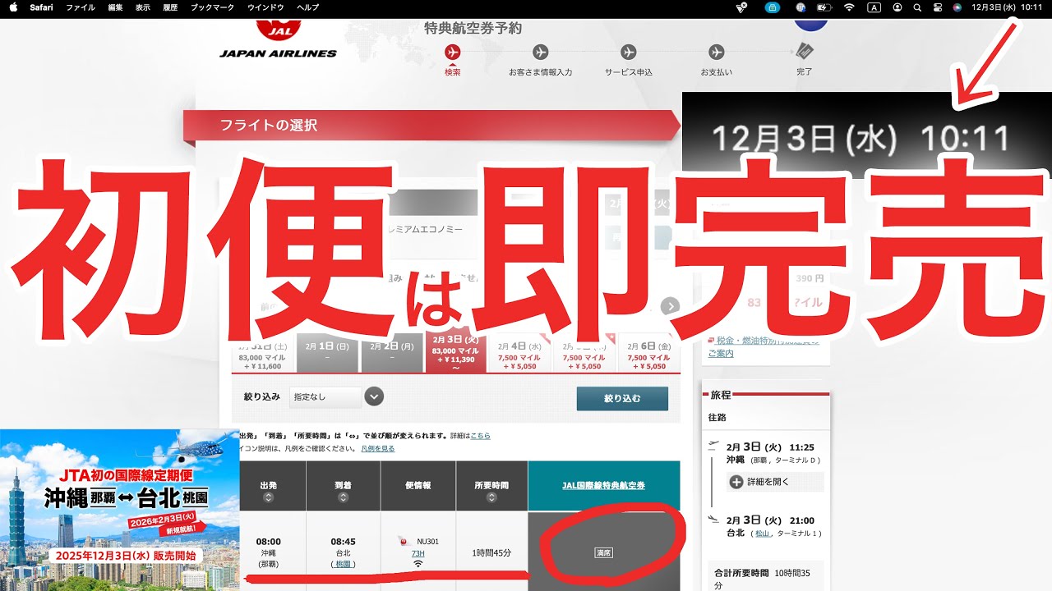Image resolution: width=1052 pixels, height=591 pixels.
Task: Click the Siri icon in menu bar
Action: pyautogui.click(x=957, y=7)
